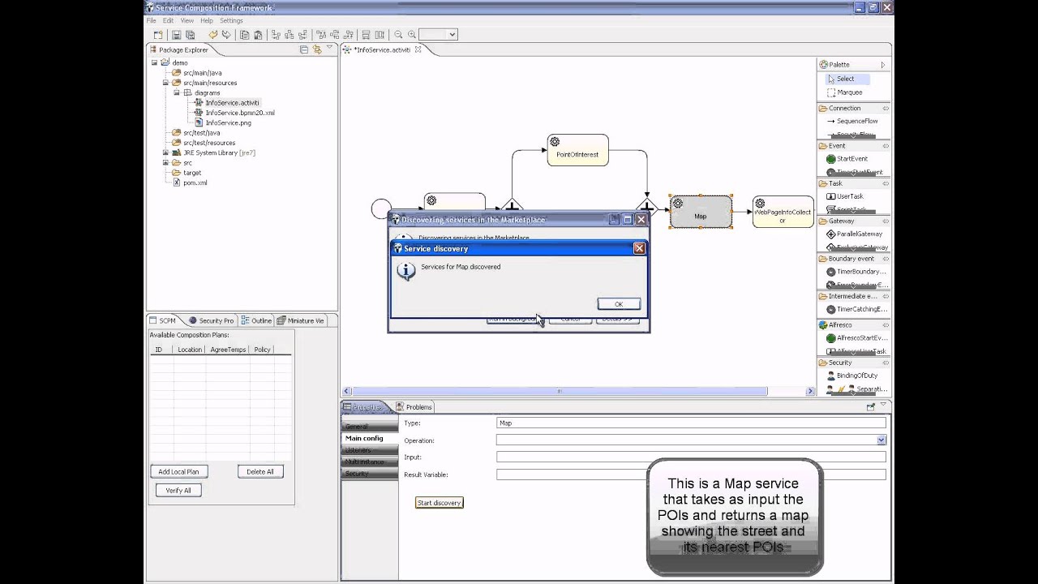Click the Zoom In magnifier icon
This screenshot has width=1038, height=584.
[412, 35]
